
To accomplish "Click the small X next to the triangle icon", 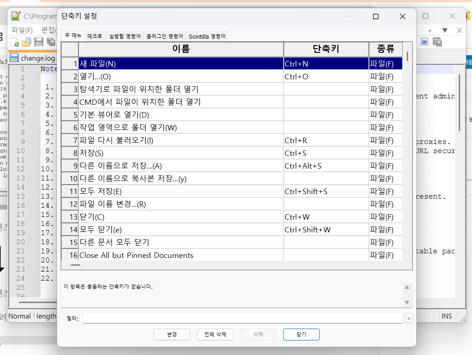I will (459, 31).
